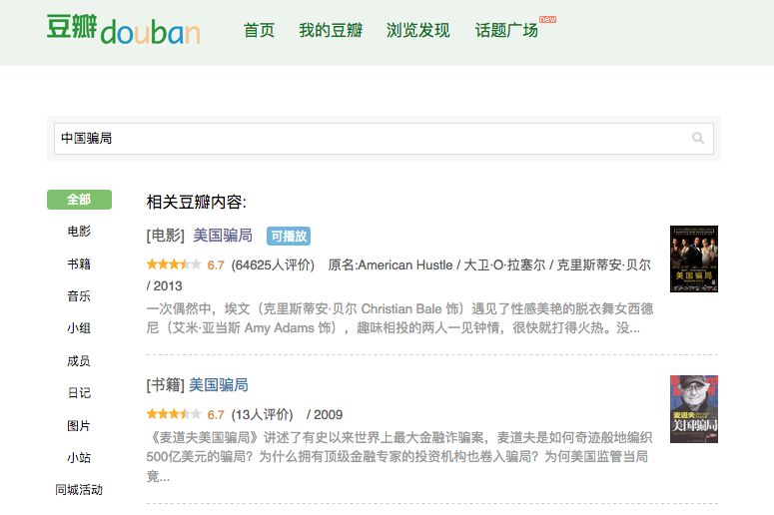
Task: Focus the search field containing 中国骗局
Action: (384, 139)
